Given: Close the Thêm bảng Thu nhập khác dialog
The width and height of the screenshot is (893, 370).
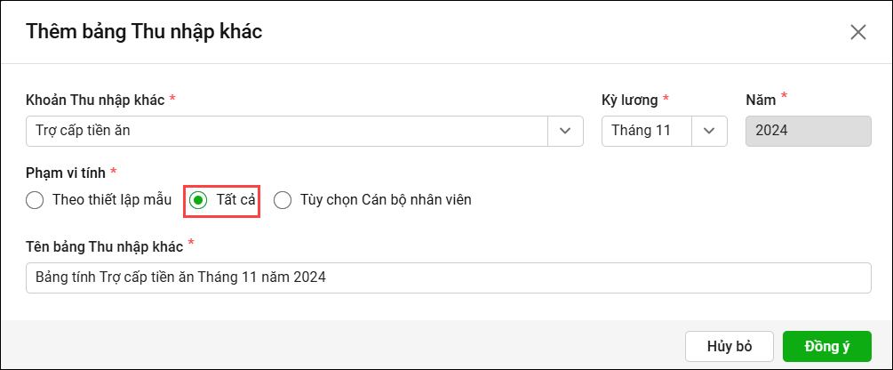Looking at the screenshot, I should point(857,33).
